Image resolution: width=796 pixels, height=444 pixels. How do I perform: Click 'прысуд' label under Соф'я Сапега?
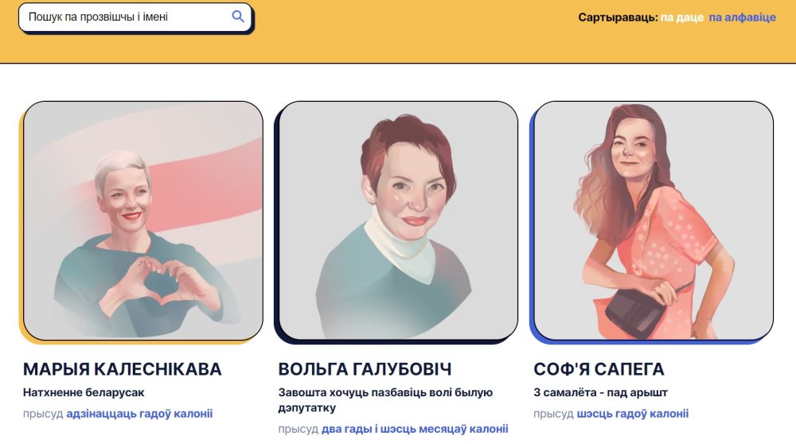coord(553,414)
